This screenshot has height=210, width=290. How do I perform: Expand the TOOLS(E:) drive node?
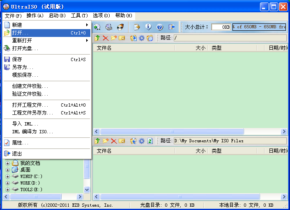tap(7, 189)
